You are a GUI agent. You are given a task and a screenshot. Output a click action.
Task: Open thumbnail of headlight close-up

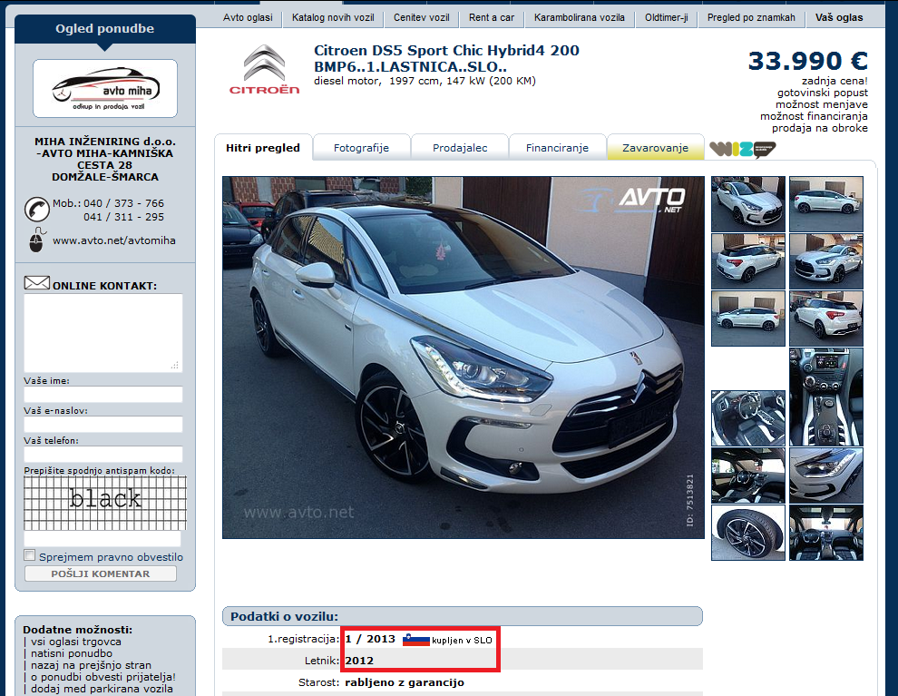click(x=825, y=475)
